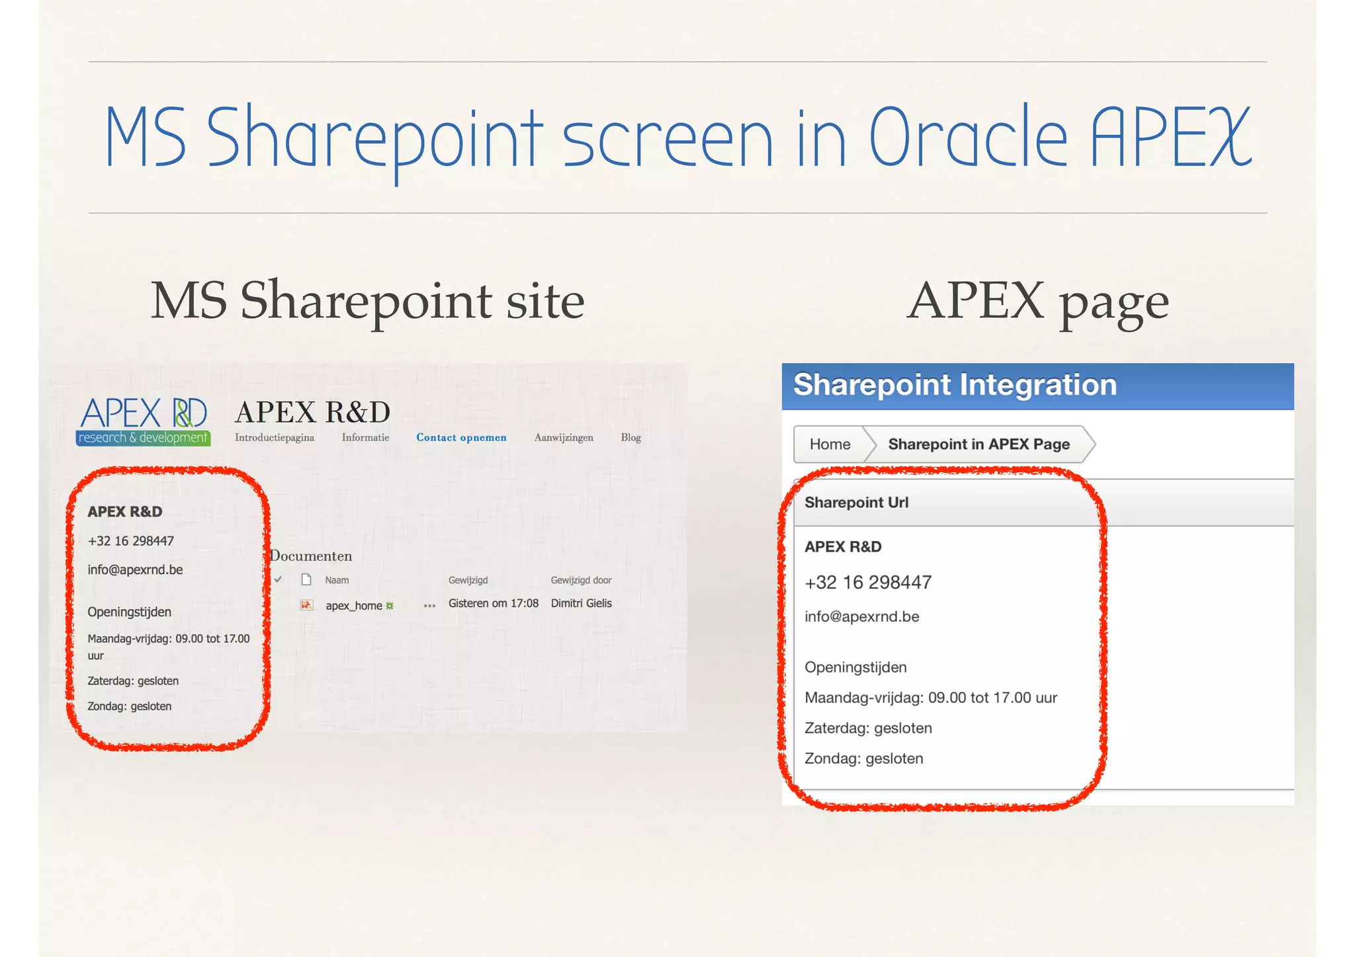Open Dimitri Gielis author link
Image resolution: width=1355 pixels, height=957 pixels.
tap(581, 603)
